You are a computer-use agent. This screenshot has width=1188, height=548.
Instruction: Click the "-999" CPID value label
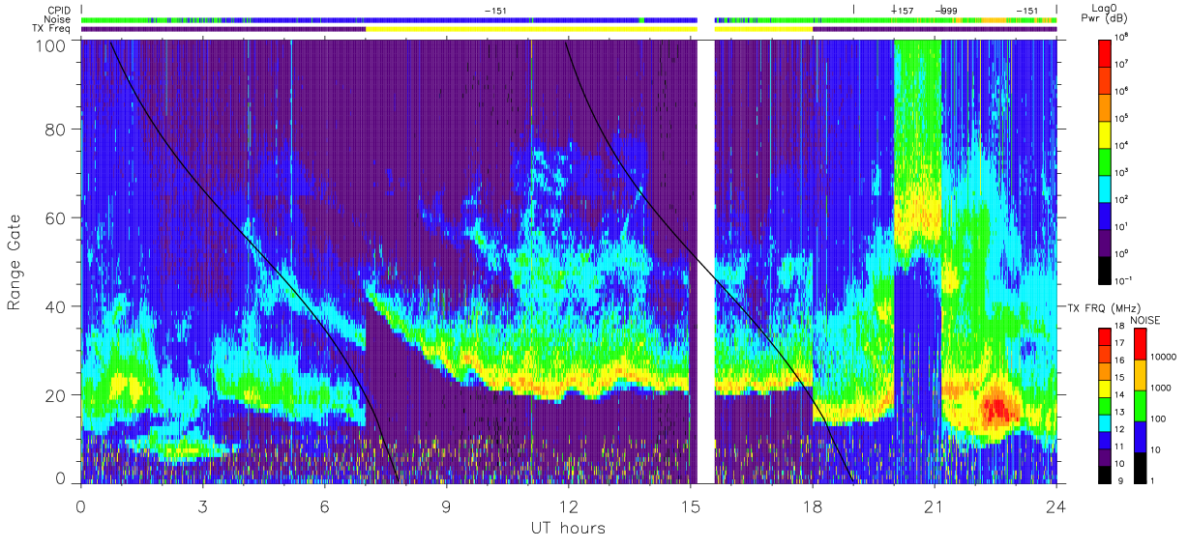(947, 11)
